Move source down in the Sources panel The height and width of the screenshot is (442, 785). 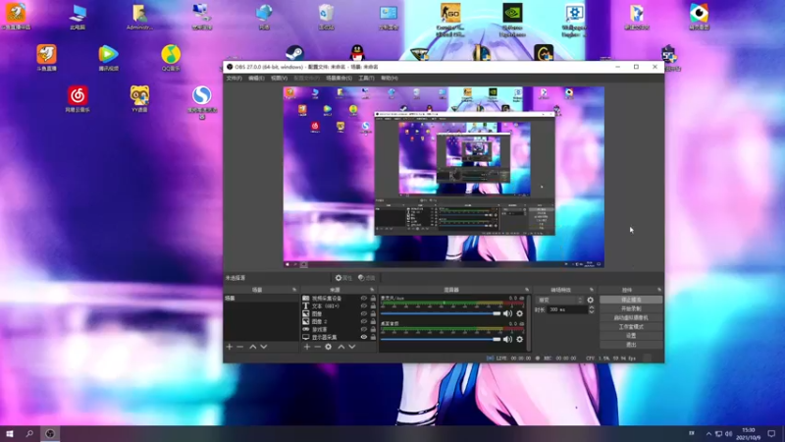click(352, 347)
